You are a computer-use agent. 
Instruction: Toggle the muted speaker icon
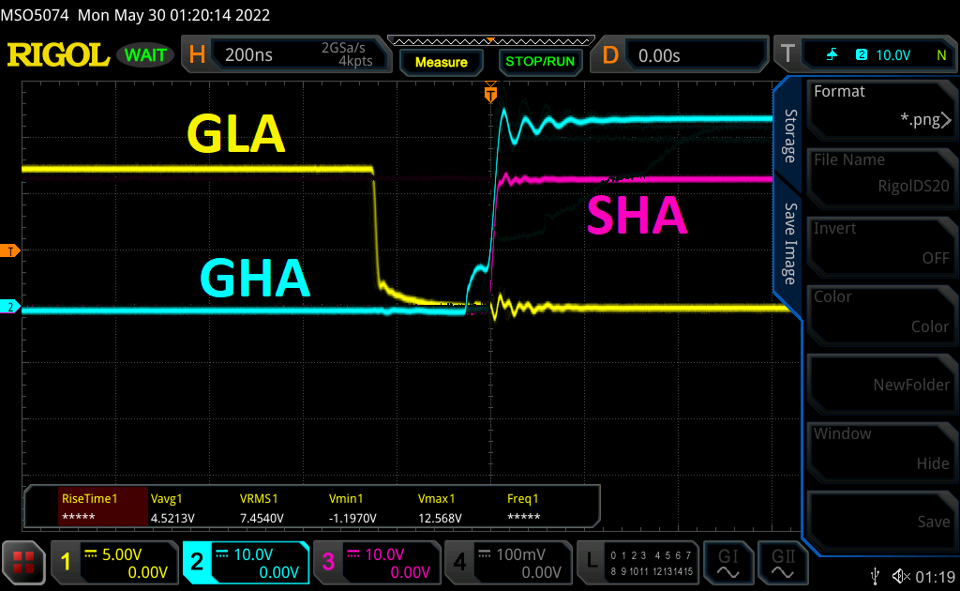[x=901, y=576]
